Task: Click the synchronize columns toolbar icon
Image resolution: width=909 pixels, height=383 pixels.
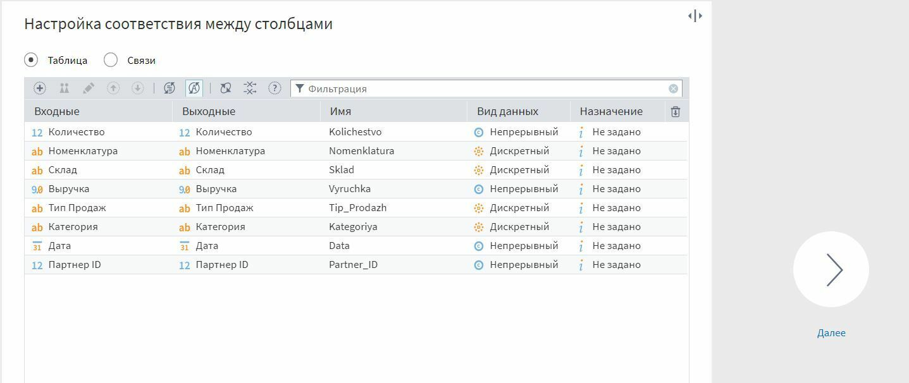Action: (169, 88)
